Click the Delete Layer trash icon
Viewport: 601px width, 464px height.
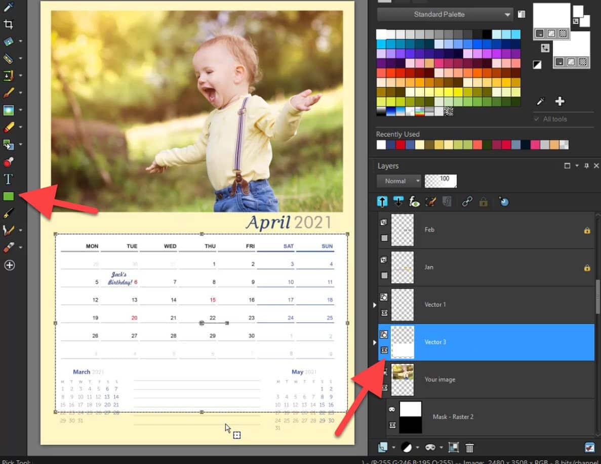coord(469,447)
